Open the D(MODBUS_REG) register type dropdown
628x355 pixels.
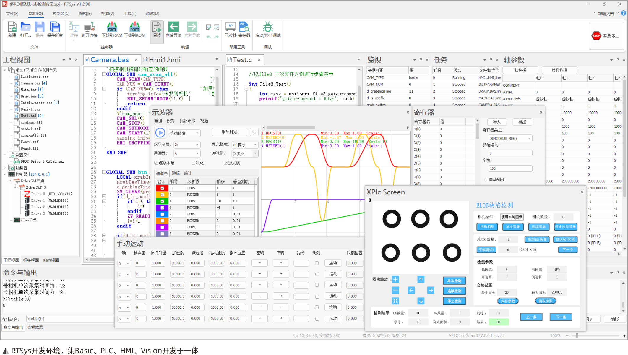pos(510,138)
